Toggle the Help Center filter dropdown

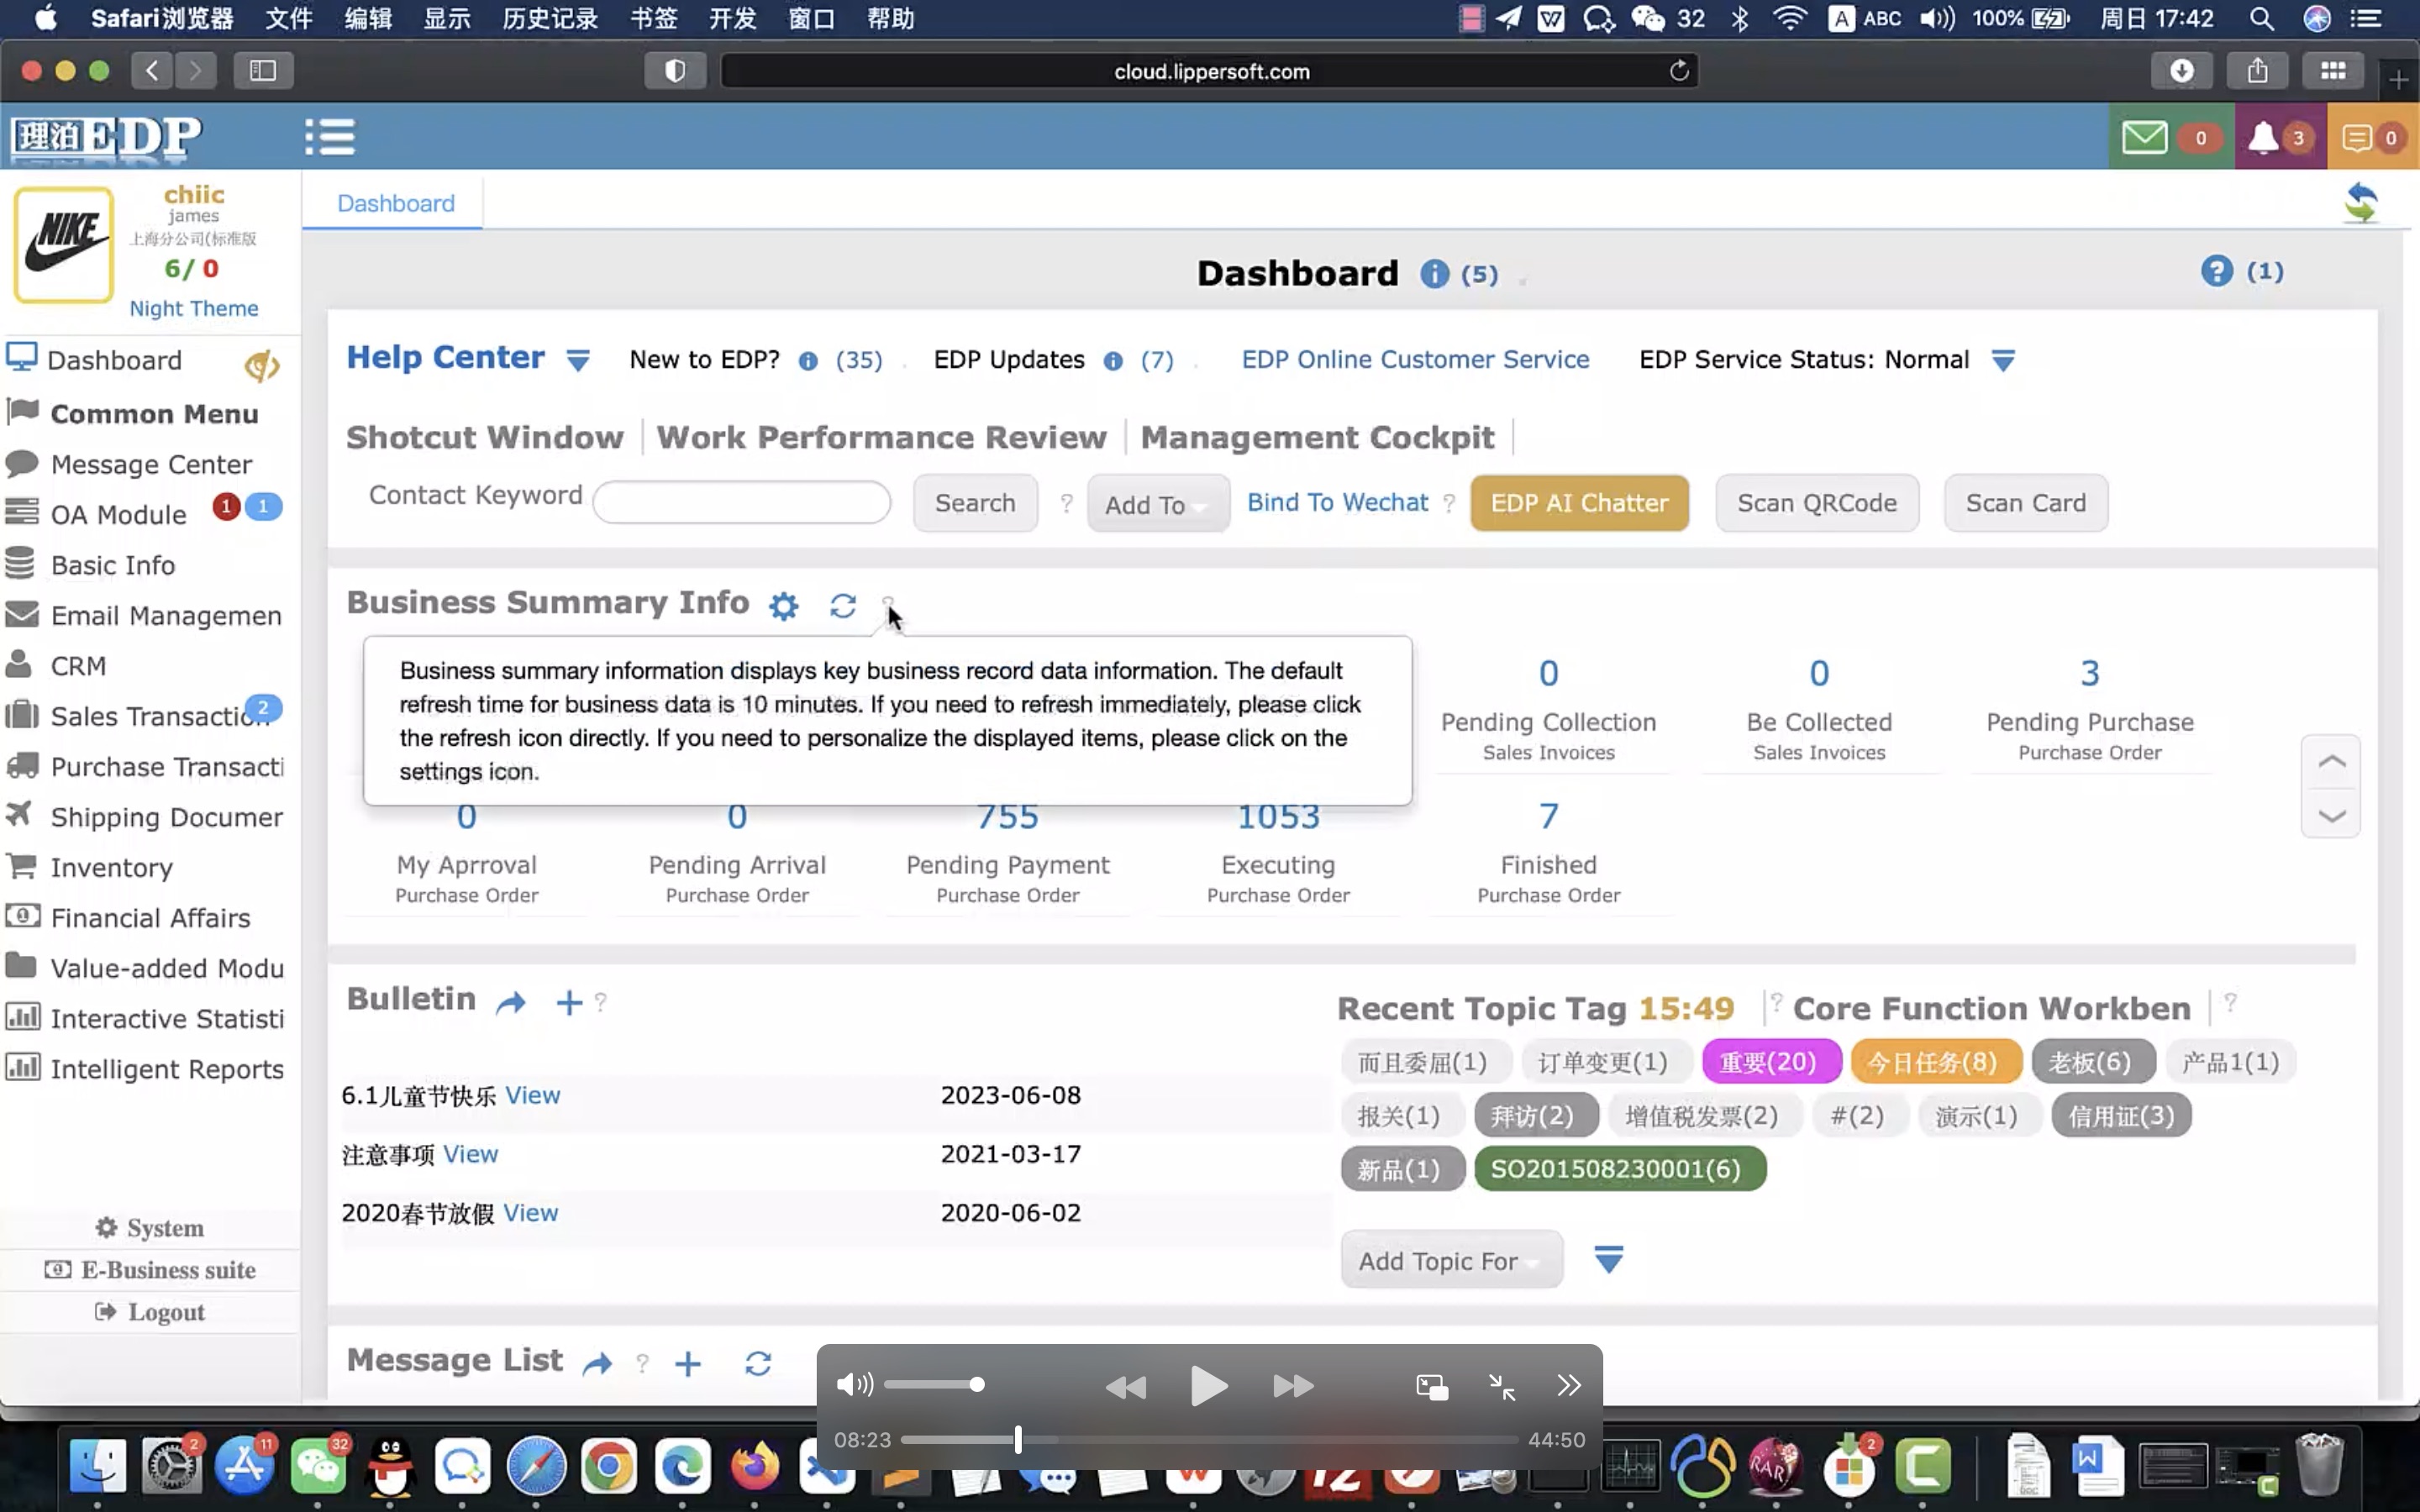pyautogui.click(x=578, y=359)
